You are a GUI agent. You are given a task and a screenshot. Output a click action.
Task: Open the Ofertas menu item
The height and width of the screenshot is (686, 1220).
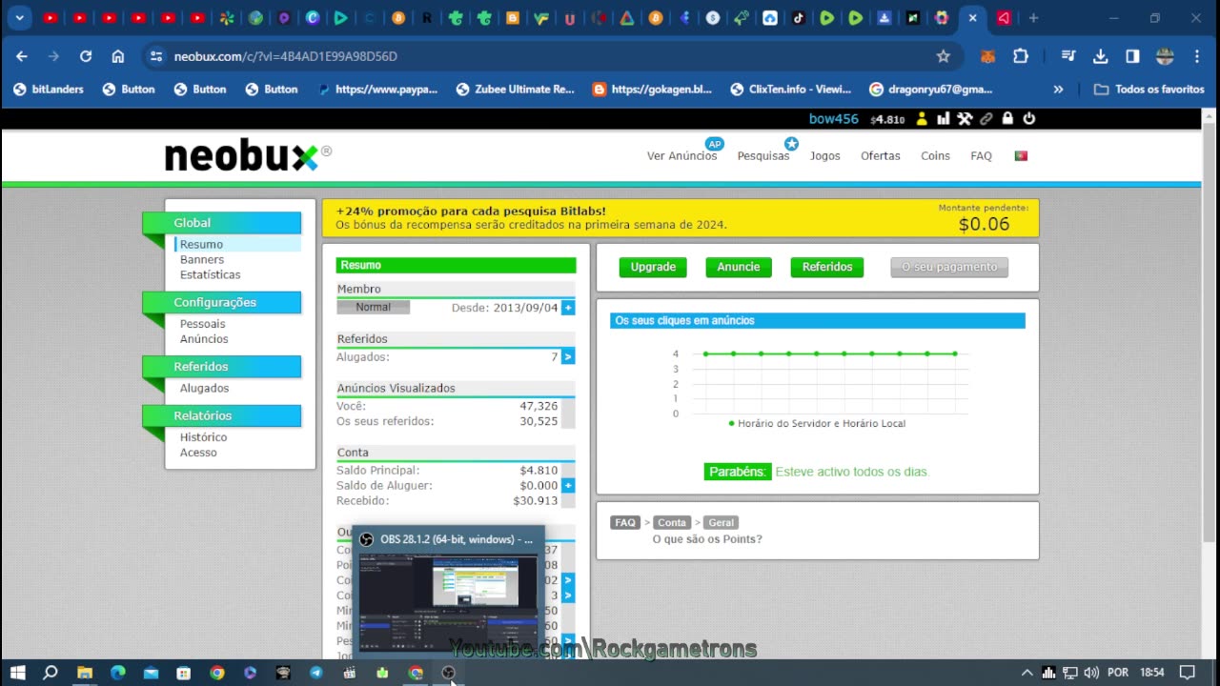point(881,156)
